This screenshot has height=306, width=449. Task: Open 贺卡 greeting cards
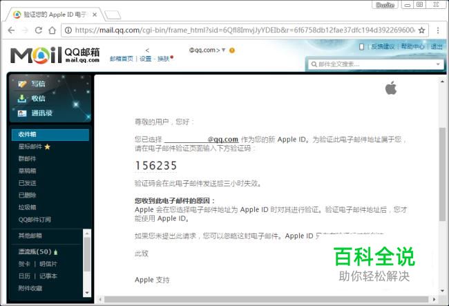[24, 264]
